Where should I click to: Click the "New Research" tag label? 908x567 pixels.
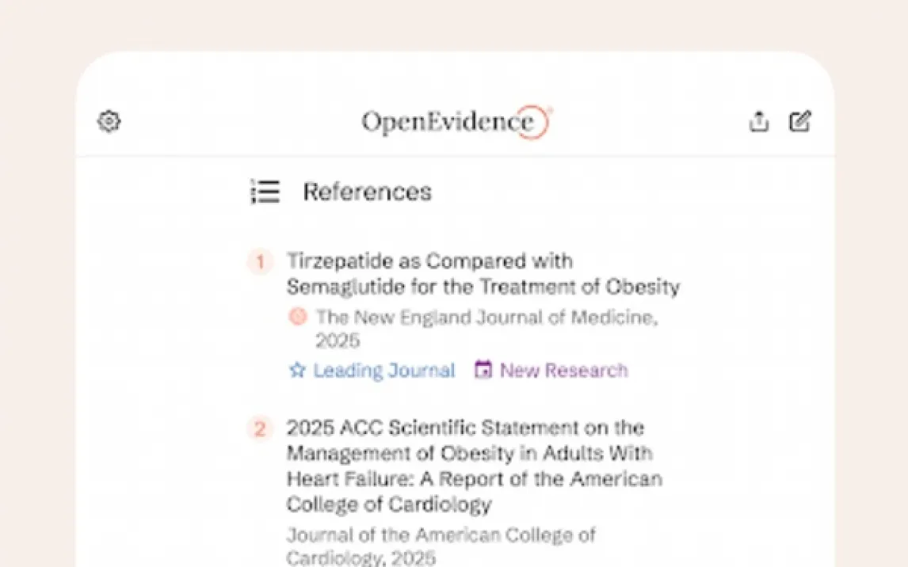[563, 371]
